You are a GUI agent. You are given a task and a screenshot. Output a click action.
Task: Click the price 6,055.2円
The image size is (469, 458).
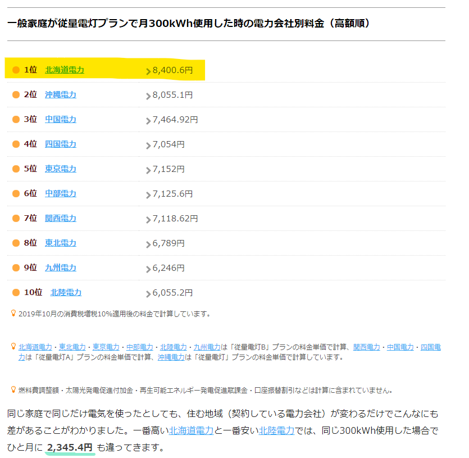(x=172, y=292)
